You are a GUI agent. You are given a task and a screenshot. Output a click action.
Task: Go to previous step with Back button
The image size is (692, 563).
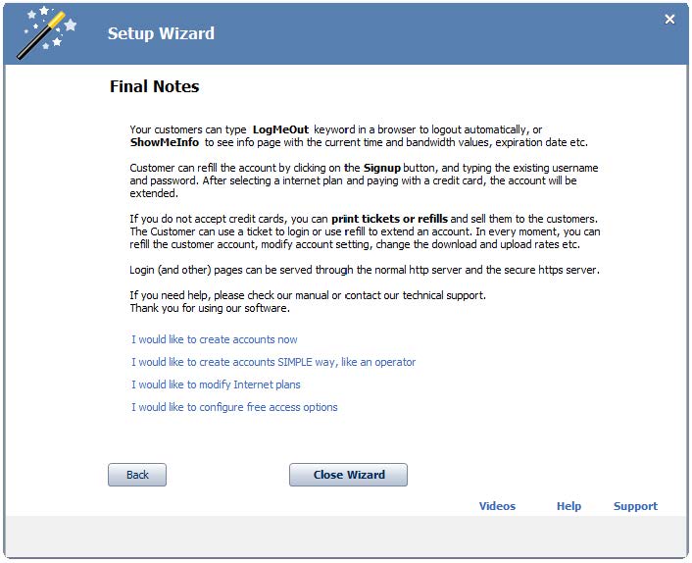(x=137, y=475)
